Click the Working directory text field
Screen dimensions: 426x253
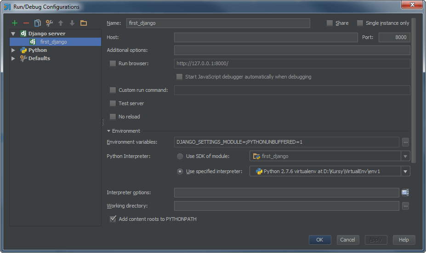(287, 206)
